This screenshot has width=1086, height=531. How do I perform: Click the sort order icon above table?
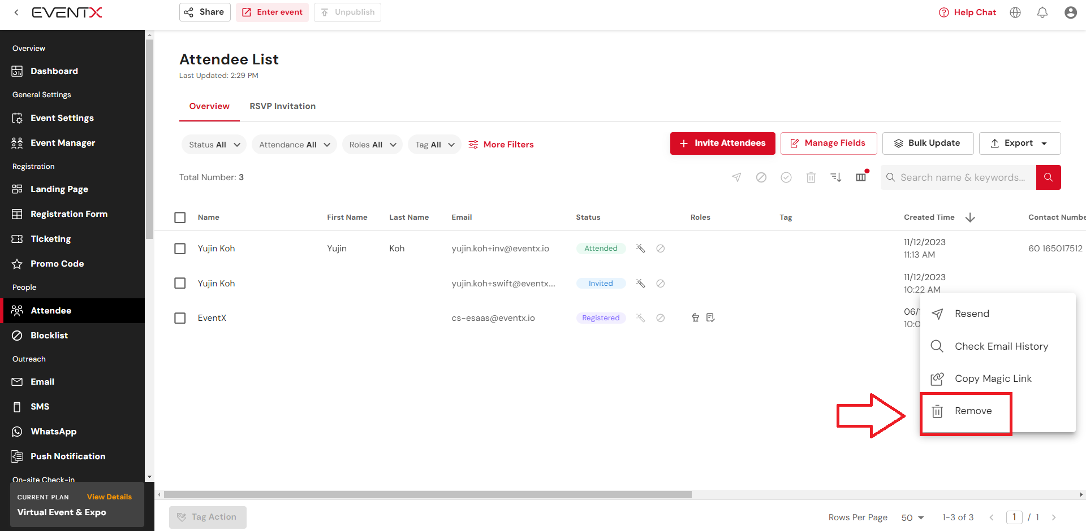pyautogui.click(x=835, y=177)
